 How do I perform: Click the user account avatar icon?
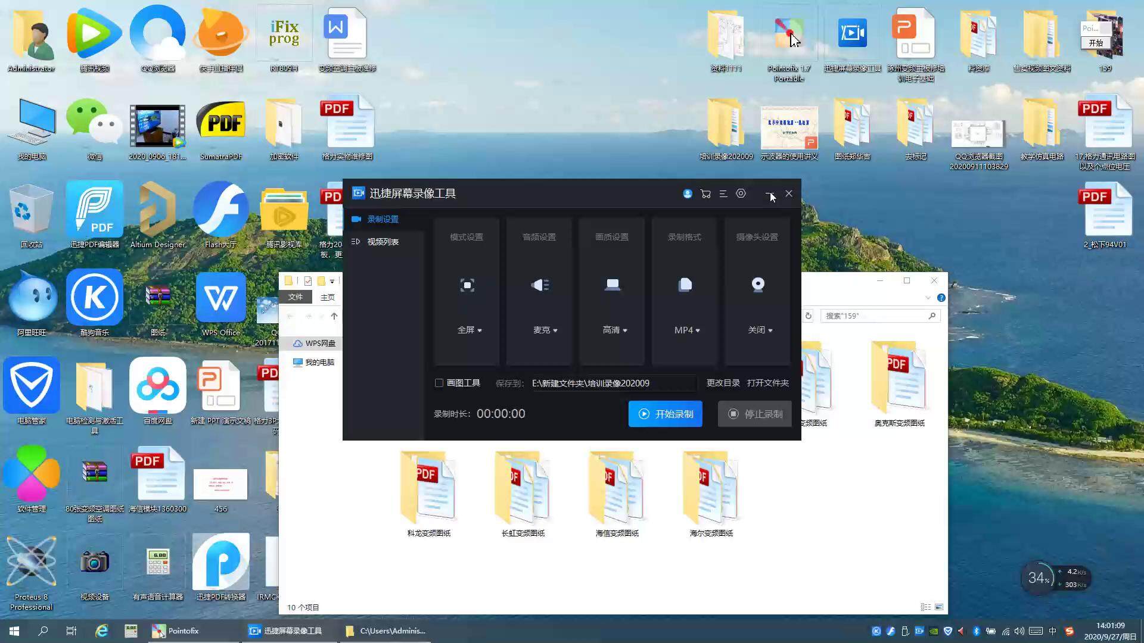[x=688, y=193]
